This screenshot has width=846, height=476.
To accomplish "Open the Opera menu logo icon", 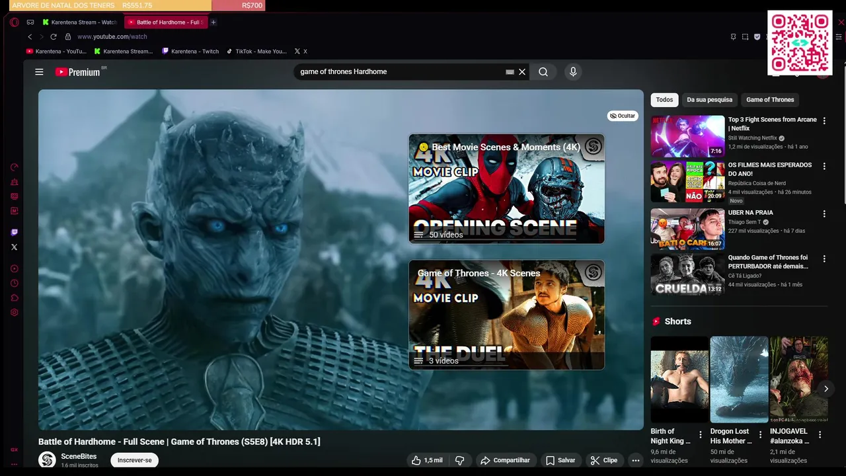I will 15,22.
